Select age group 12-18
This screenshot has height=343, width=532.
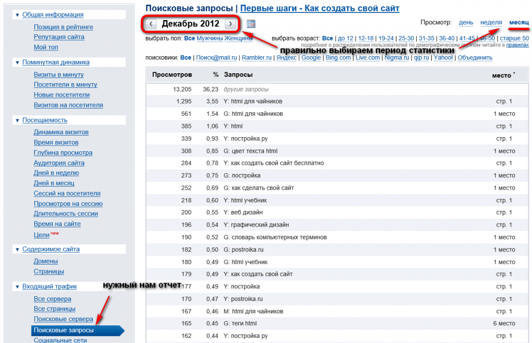366,38
